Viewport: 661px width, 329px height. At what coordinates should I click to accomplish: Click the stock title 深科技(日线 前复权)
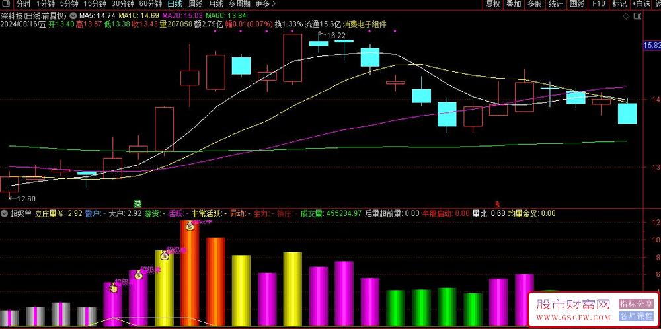pos(34,16)
